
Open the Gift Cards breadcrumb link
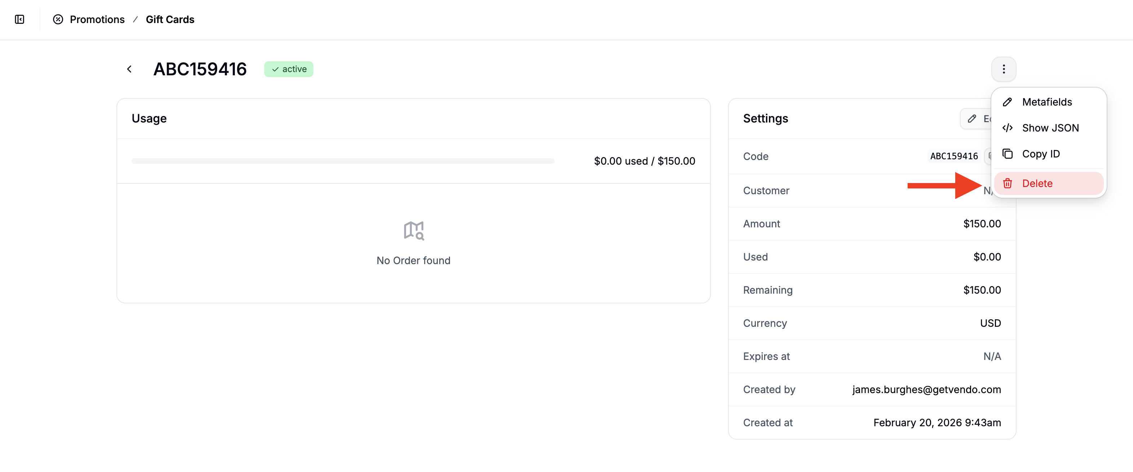pyautogui.click(x=170, y=20)
